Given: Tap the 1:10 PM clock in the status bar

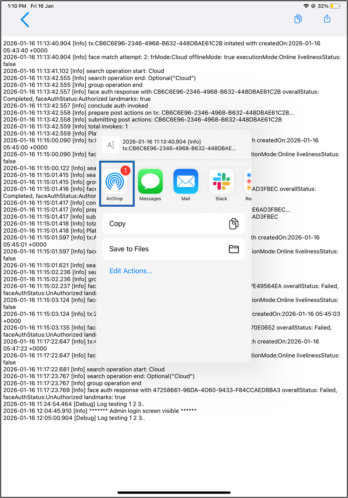Looking at the screenshot, I should (17, 6).
